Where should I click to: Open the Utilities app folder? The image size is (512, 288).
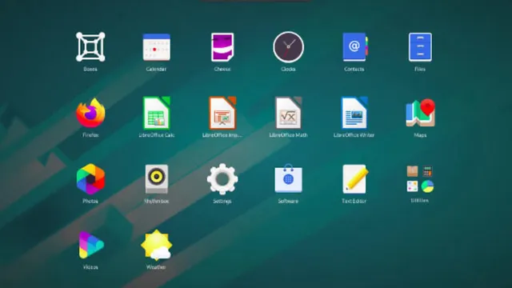(x=420, y=178)
